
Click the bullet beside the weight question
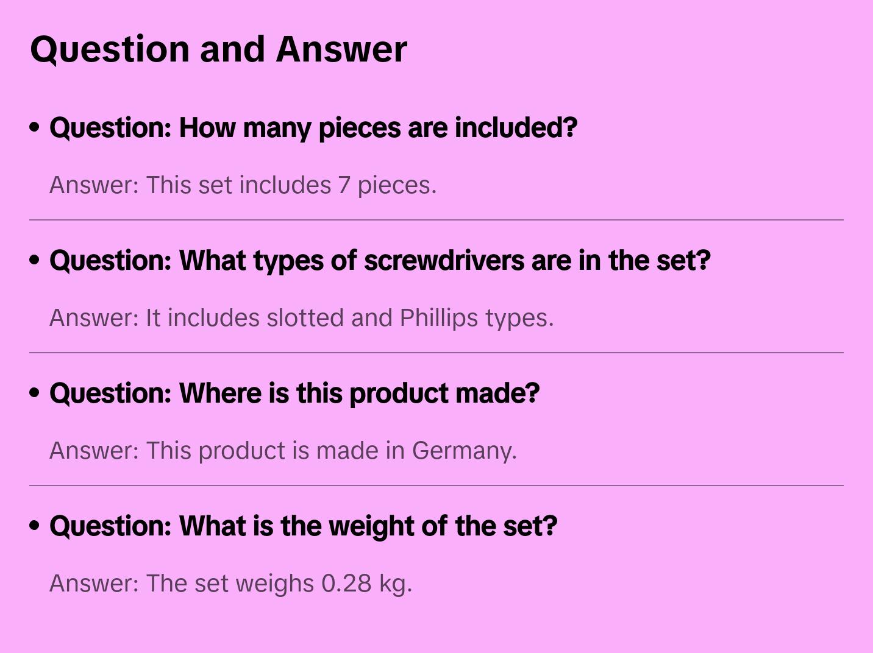pos(35,526)
